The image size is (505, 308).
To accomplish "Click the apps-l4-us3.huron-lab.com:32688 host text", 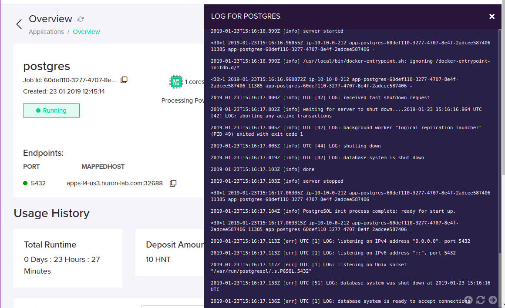I will (114, 183).
